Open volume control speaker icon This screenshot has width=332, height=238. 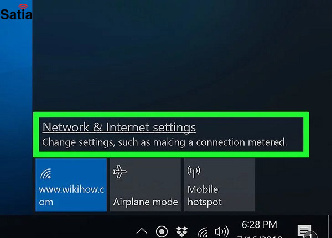click(x=222, y=232)
